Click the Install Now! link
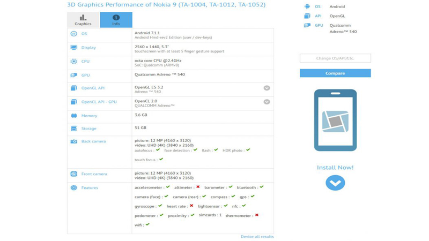The image size is (429, 241). point(335,168)
